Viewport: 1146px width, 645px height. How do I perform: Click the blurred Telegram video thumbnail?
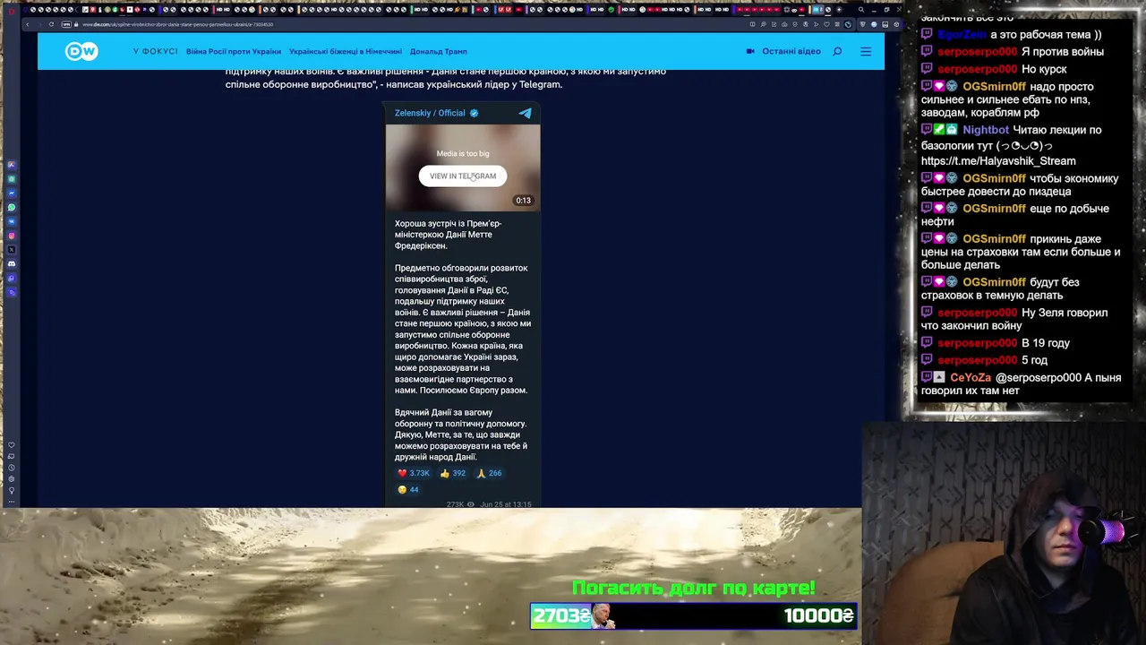pos(463,168)
